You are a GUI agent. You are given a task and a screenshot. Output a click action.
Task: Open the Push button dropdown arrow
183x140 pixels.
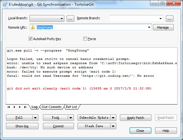pos(71,118)
